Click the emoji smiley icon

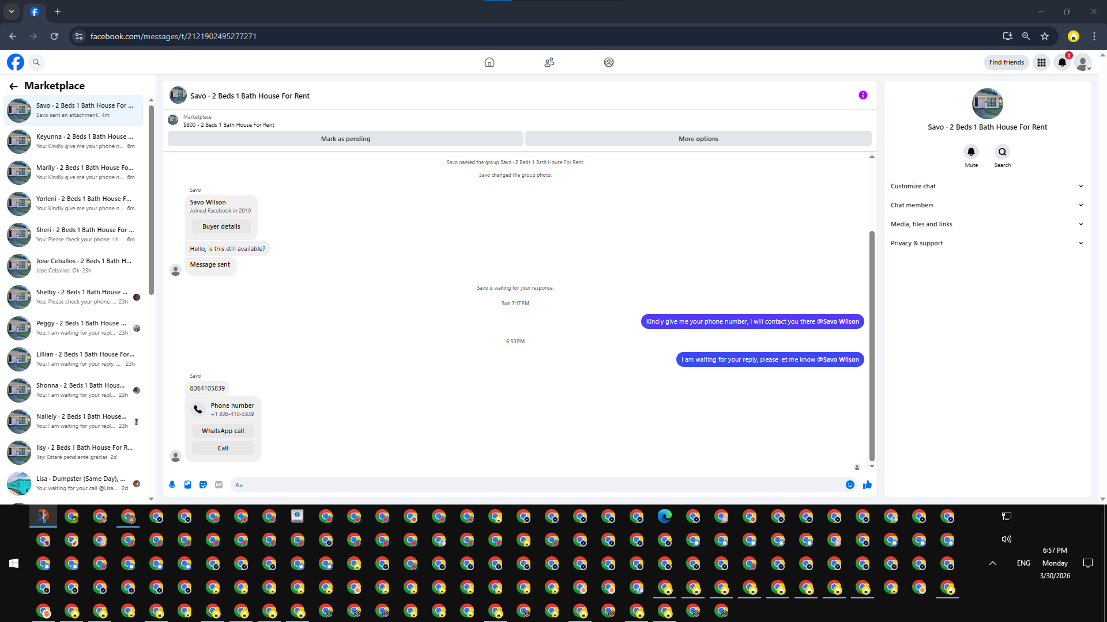click(850, 485)
